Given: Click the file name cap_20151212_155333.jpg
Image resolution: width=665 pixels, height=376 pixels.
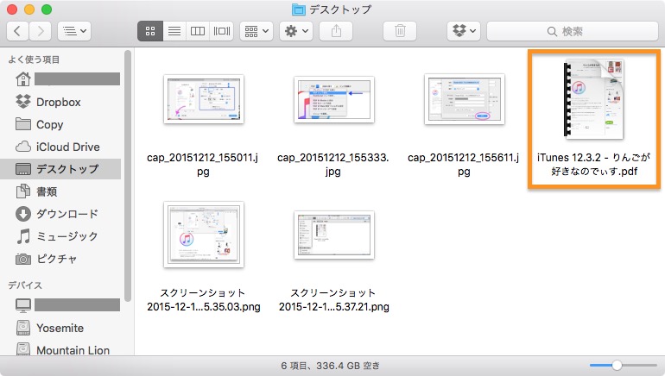Looking at the screenshot, I should pyautogui.click(x=332, y=165).
